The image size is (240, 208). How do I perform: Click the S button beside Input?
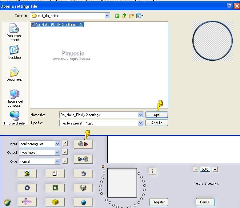(65, 144)
